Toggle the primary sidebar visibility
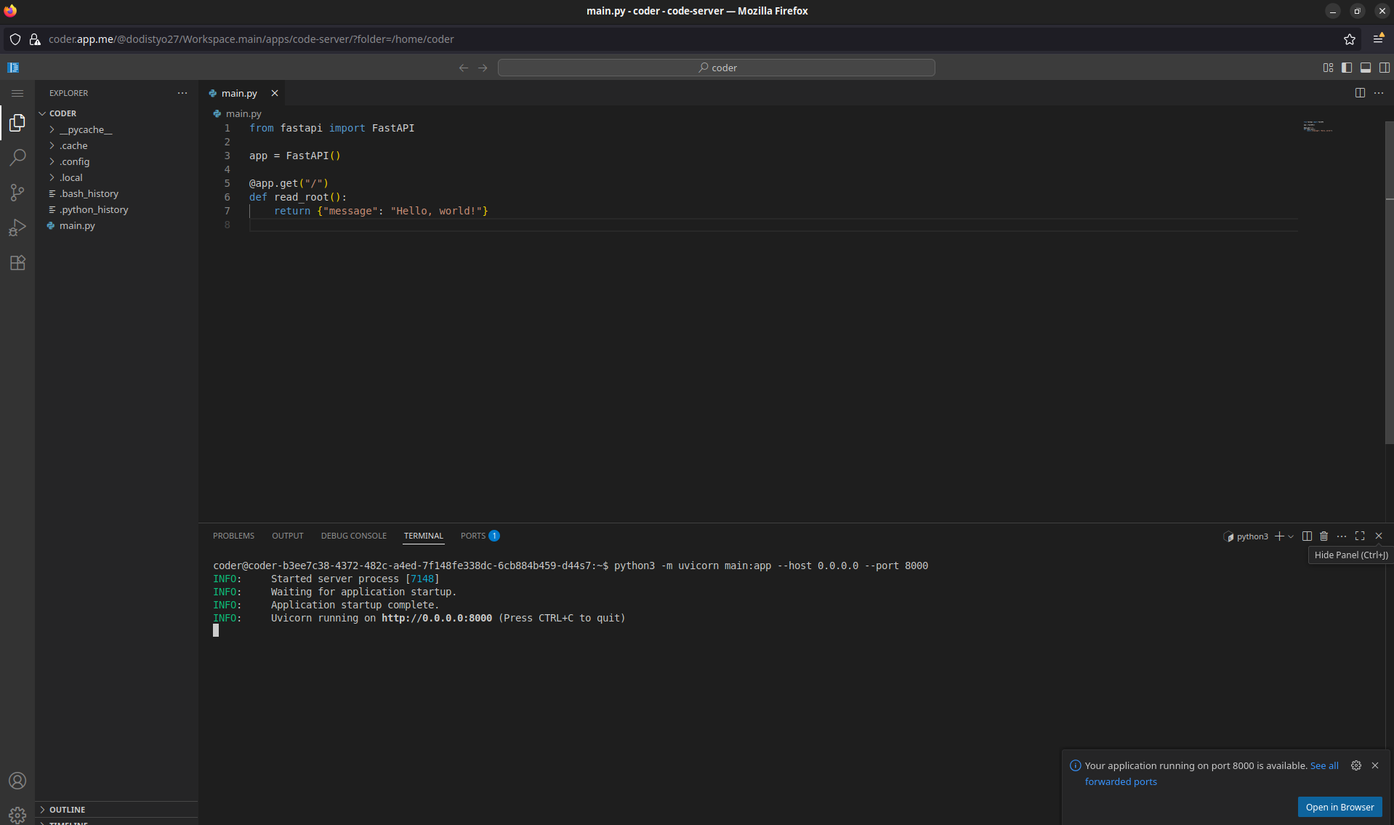 pos(1346,67)
